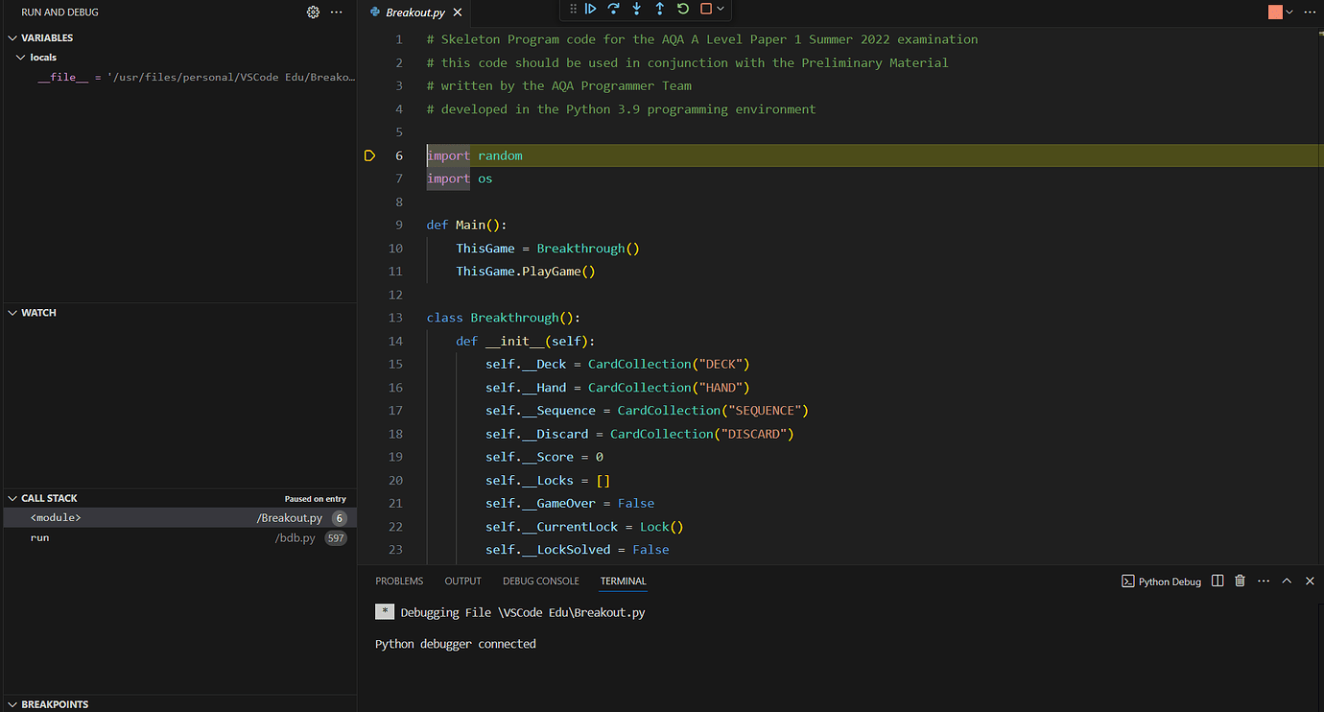The width and height of the screenshot is (1324, 712).
Task: Open dropdown next to debug stop button
Action: tap(721, 9)
